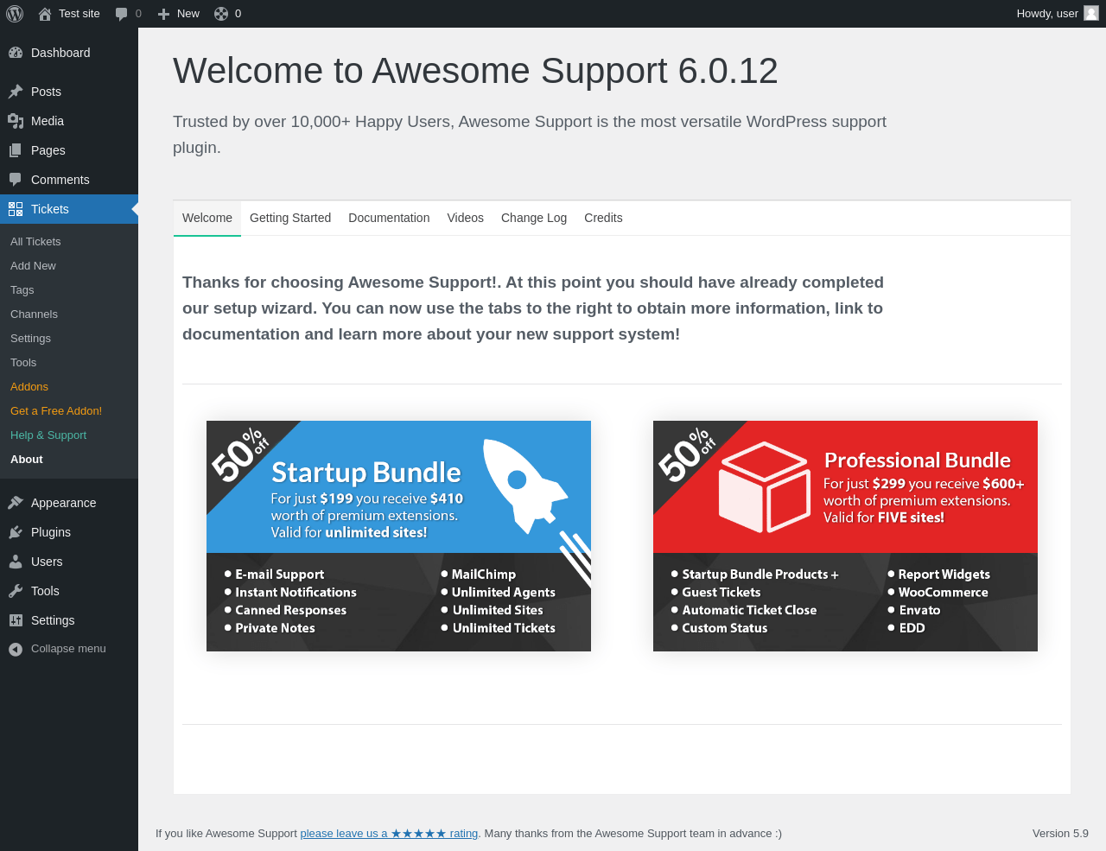This screenshot has height=851, width=1106.
Task: Click the Pages icon in sidebar
Action: (16, 150)
